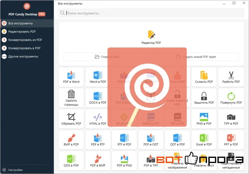This screenshot has height=174, width=249.
Task: Open the Разбить PDF scissors tool
Action: (231, 77)
